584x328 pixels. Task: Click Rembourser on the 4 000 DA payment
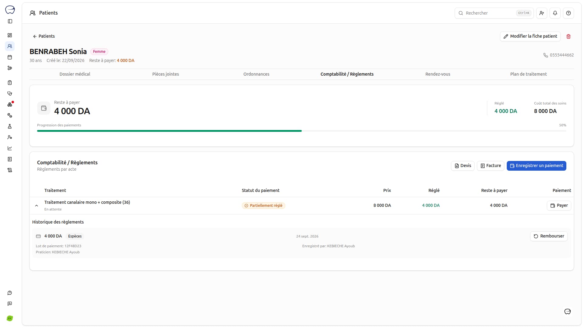[549, 236]
